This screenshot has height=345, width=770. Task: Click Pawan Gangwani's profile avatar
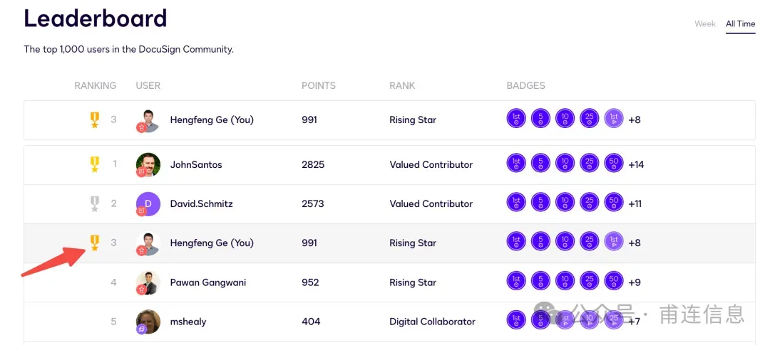[148, 283]
